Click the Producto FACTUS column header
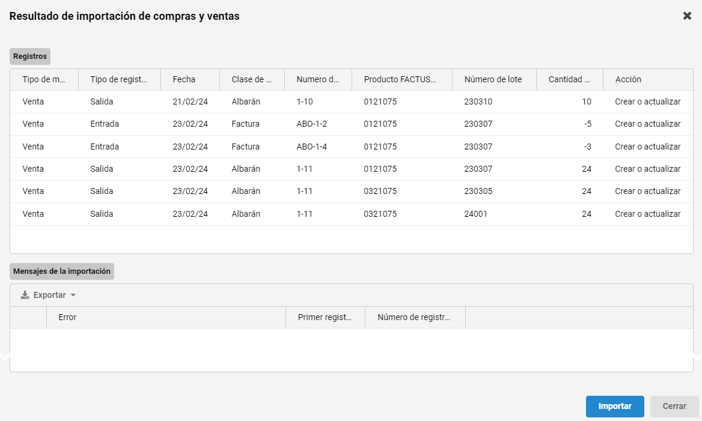 pos(402,80)
